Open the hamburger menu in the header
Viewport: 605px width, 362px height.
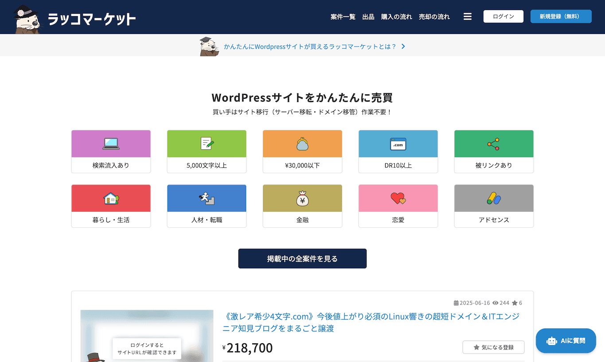(x=467, y=16)
